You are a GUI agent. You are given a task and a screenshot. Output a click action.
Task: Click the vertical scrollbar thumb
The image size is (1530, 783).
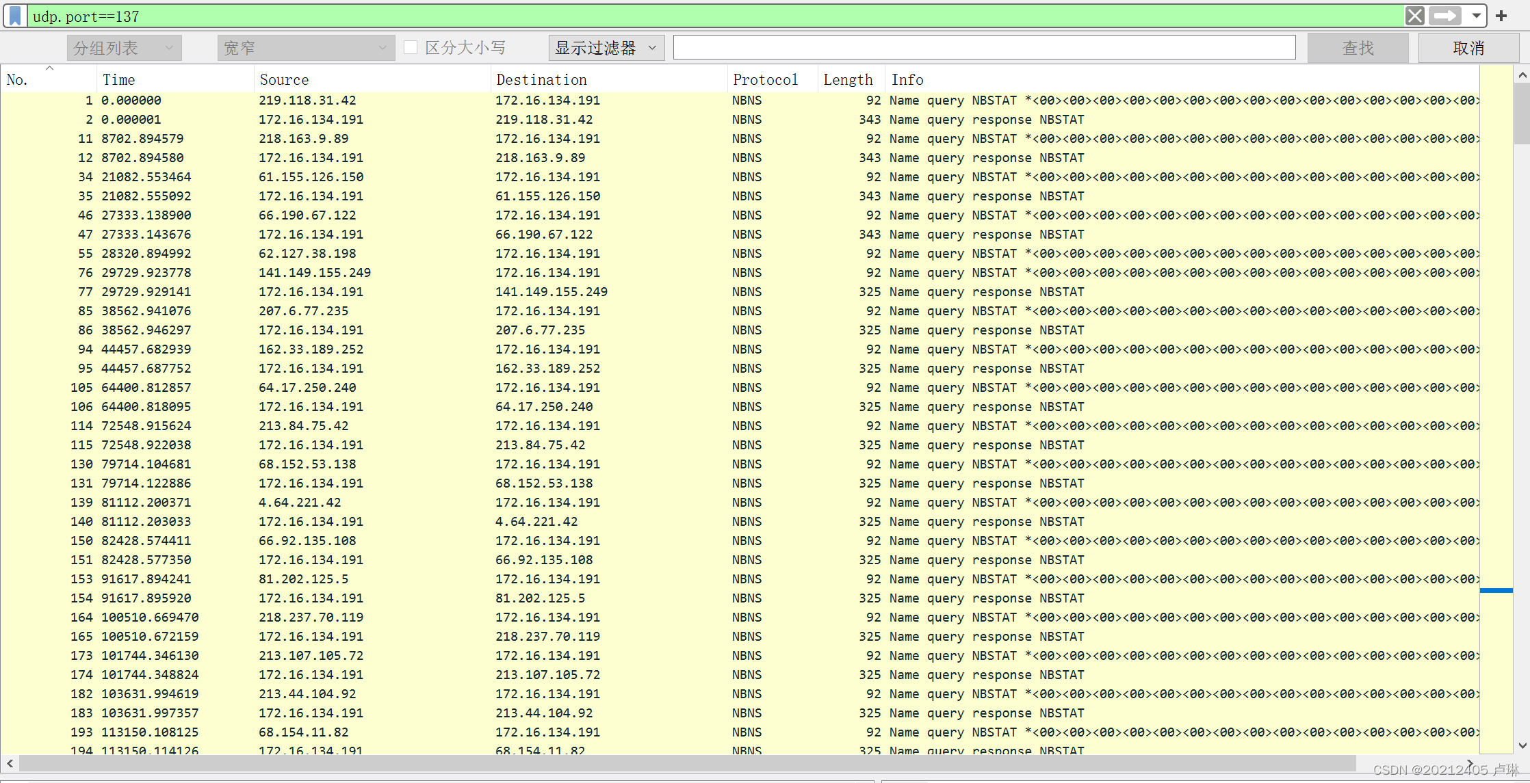point(1522,114)
